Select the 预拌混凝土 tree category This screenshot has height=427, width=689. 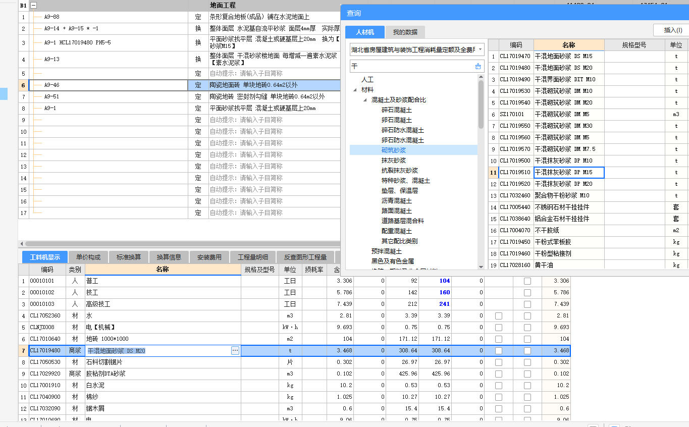[x=387, y=251]
